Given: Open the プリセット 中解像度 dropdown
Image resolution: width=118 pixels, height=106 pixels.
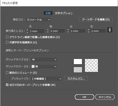Looking at the screenshot, I should tap(47, 79).
